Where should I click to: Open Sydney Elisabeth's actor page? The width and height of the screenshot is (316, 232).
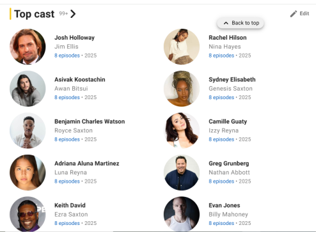tap(232, 79)
